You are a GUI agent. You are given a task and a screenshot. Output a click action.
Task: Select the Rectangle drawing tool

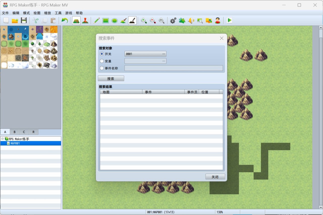point(106,21)
